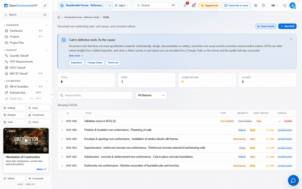
Task: Expand row NCR-004
Action: point(62,139)
